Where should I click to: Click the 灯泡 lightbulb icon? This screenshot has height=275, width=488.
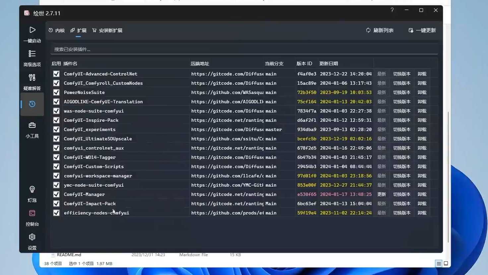pyautogui.click(x=32, y=189)
